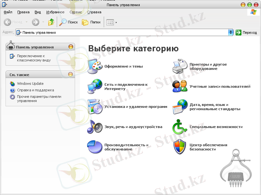This screenshot has height=195, width=261.
Task: Open the two-person user accounts icon
Action: [x=180, y=86]
